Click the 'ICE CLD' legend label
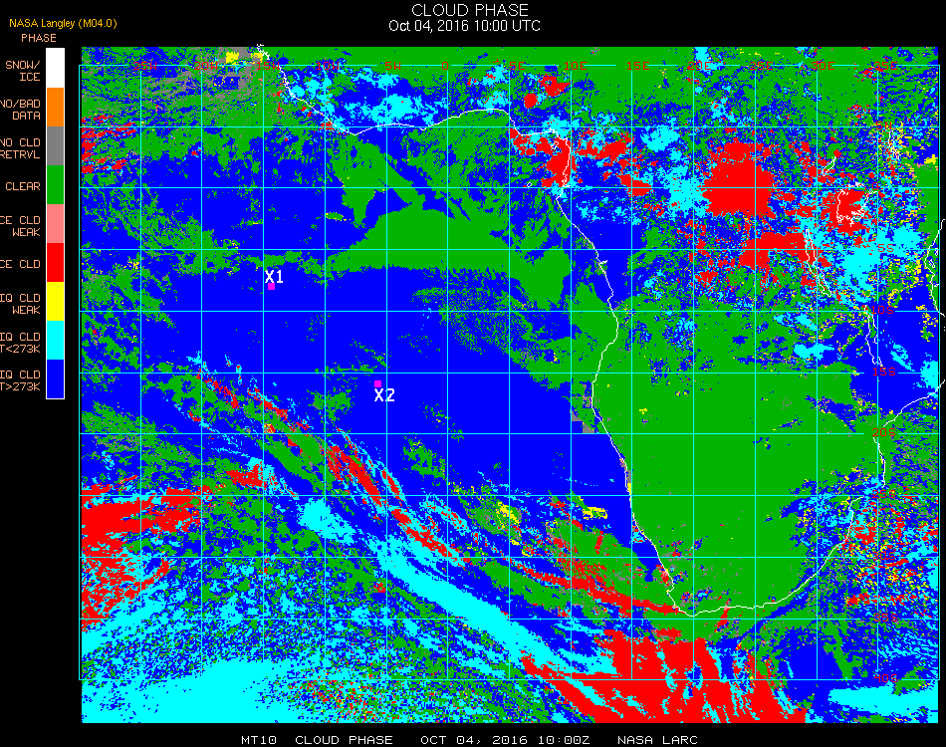Viewport: 946px width, 747px height. [x=21, y=264]
